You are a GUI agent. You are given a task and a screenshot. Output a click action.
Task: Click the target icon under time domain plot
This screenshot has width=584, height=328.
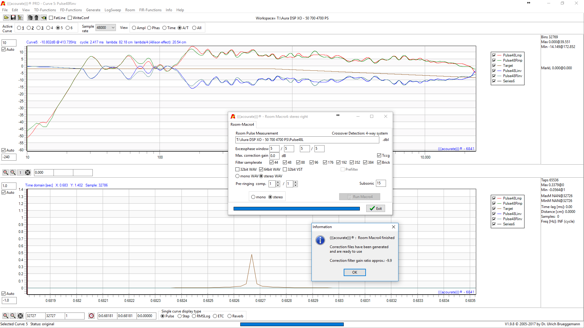(20, 316)
